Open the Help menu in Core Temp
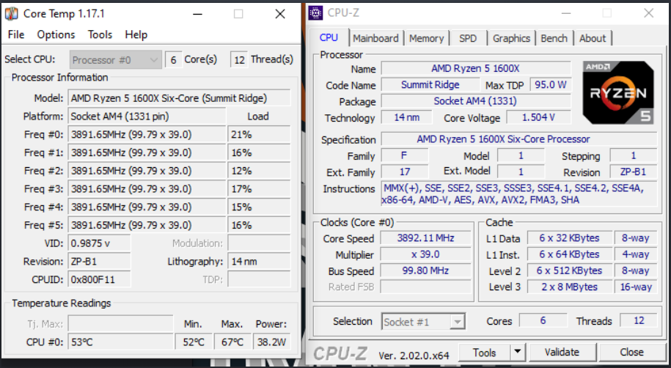The width and height of the screenshot is (671, 368). click(x=136, y=34)
